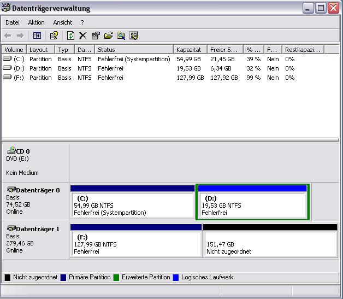
Task: Click the '21,45 GB' free space cell
Action: 222,59
